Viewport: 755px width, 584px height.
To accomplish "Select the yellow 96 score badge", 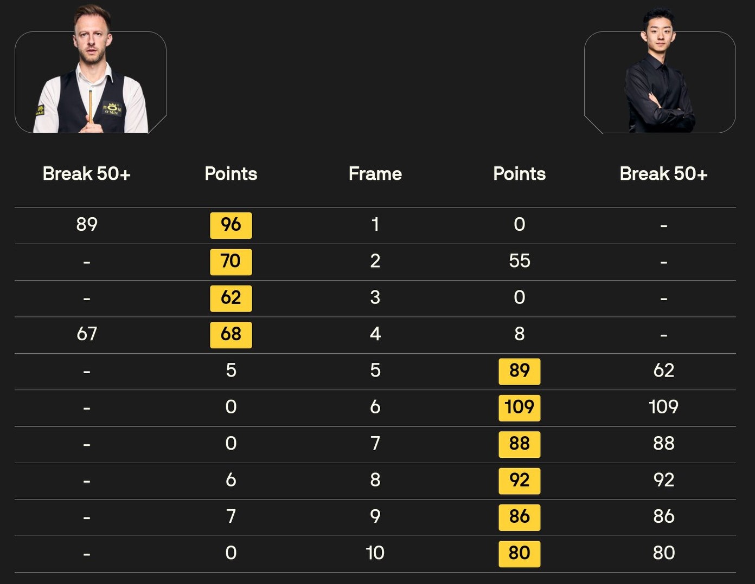I will point(231,225).
